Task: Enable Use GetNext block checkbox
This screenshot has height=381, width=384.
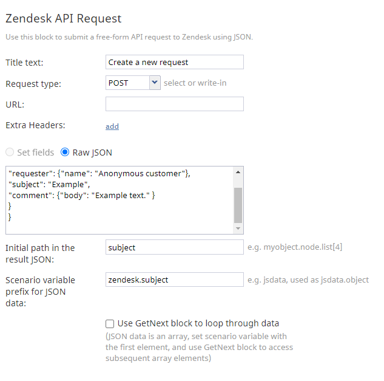Action: pyautogui.click(x=110, y=324)
